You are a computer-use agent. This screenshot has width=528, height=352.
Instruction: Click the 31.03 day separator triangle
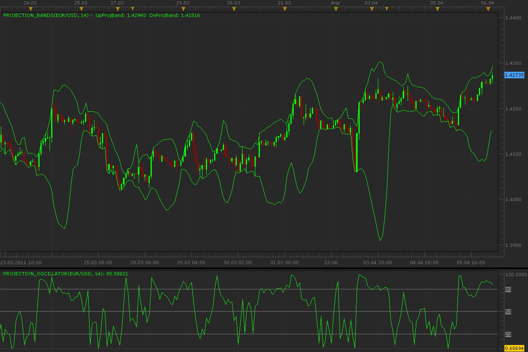pos(285,9)
